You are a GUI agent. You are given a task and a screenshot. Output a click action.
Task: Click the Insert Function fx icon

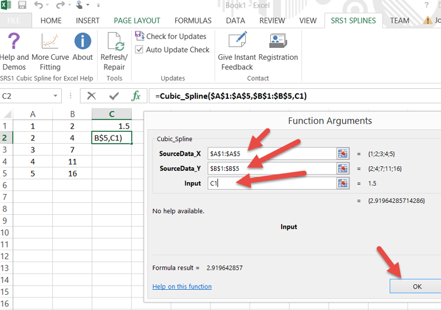pos(136,96)
